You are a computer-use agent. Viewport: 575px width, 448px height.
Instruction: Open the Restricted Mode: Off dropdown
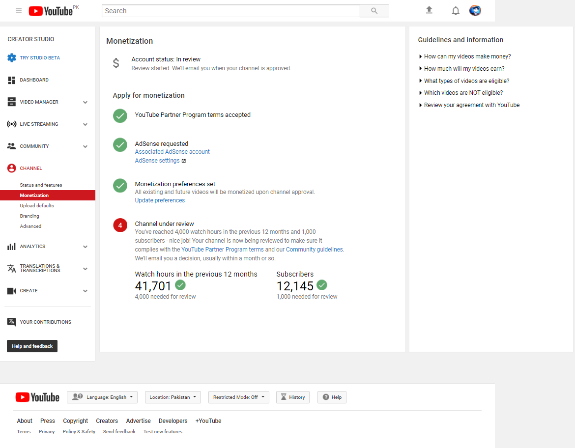(239, 397)
